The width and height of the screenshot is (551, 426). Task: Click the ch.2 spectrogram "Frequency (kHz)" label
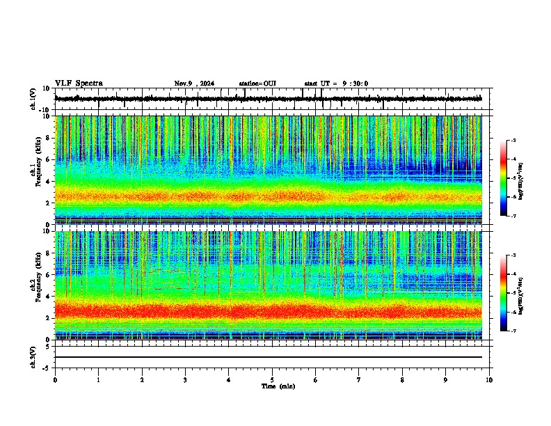pos(38,277)
